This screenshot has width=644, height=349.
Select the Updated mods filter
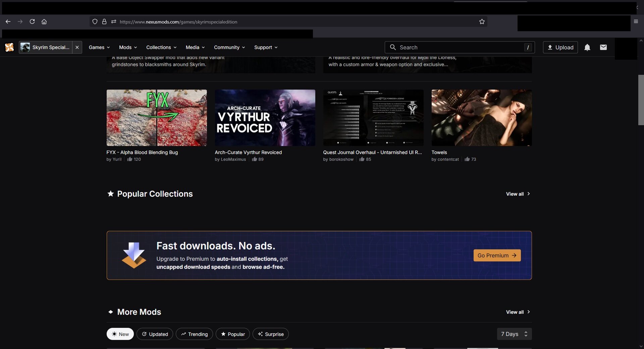[x=155, y=334]
